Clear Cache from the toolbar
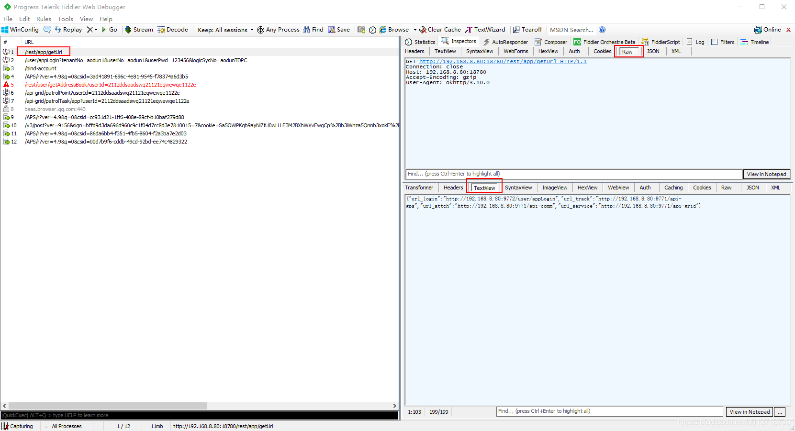 coord(440,30)
